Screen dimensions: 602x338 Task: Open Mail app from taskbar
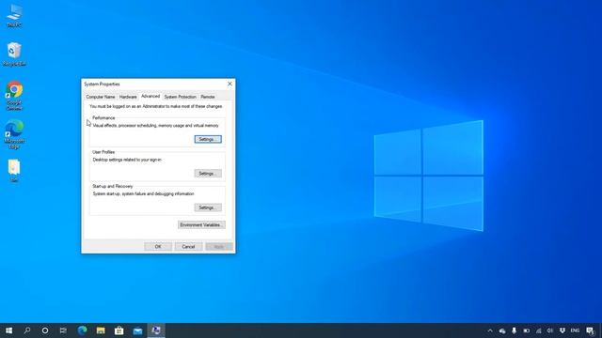[137, 330]
